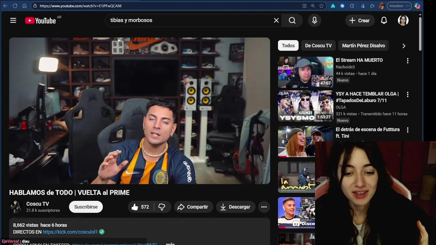Image resolution: width=436 pixels, height=245 pixels.
Task: Click the Descargar download button
Action: tap(235, 207)
